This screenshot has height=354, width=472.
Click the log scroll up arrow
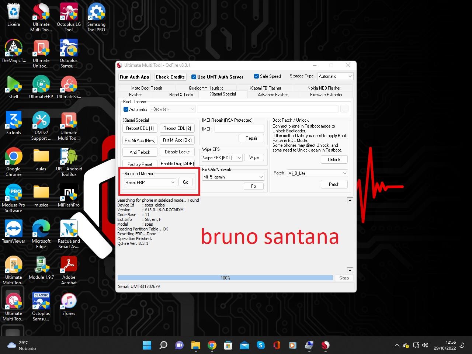pos(350,200)
